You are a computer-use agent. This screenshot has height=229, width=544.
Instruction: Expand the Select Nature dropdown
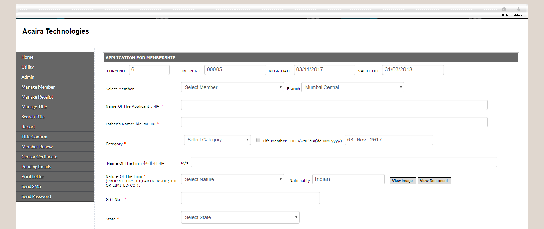[x=232, y=179]
